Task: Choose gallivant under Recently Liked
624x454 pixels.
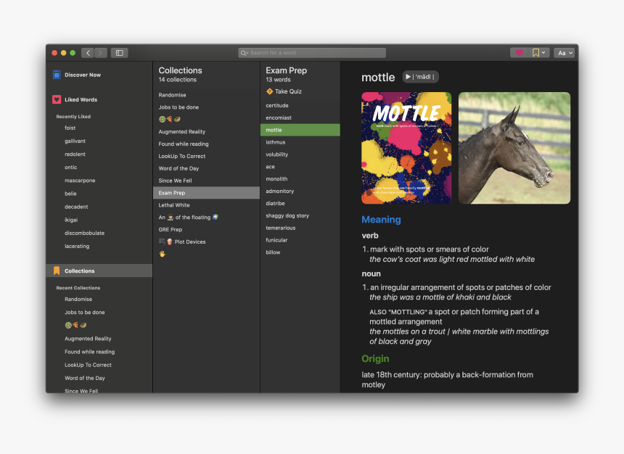Action: pyautogui.click(x=74, y=141)
